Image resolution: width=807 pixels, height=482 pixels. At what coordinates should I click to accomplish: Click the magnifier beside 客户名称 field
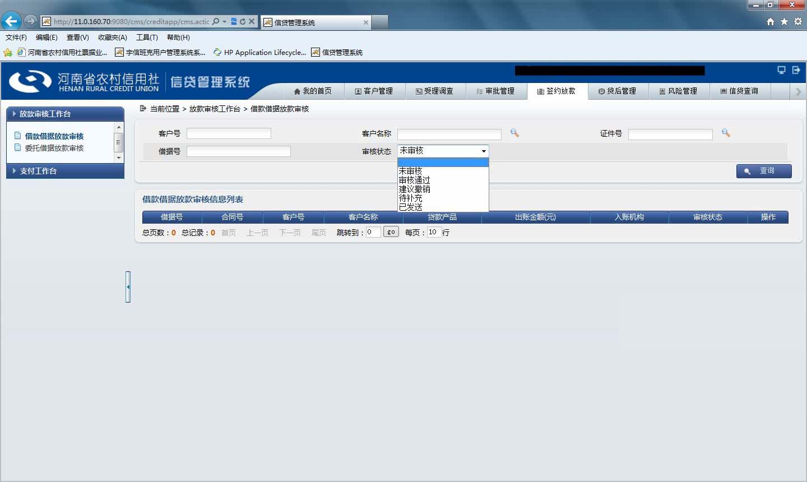514,133
